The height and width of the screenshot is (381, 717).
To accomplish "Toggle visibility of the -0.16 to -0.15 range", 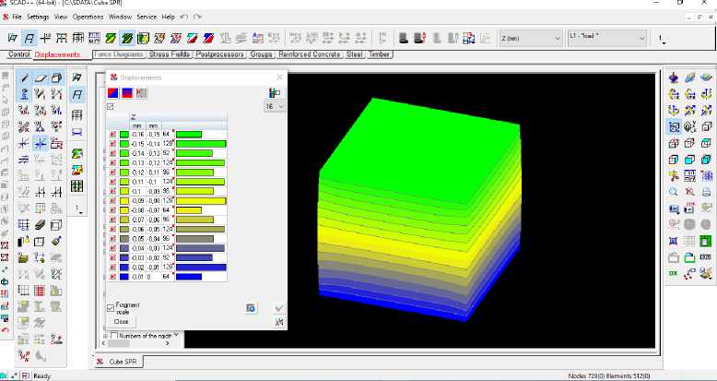I will click(x=112, y=134).
